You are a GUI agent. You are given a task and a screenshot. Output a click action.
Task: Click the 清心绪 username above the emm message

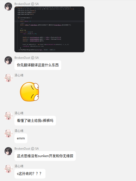pos(19,131)
